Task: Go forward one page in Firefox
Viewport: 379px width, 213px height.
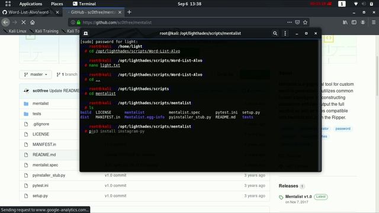Action: [x=15, y=22]
